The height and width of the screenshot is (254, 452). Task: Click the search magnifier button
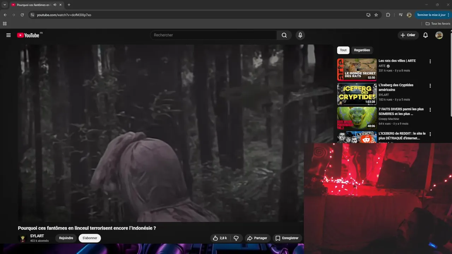click(284, 35)
